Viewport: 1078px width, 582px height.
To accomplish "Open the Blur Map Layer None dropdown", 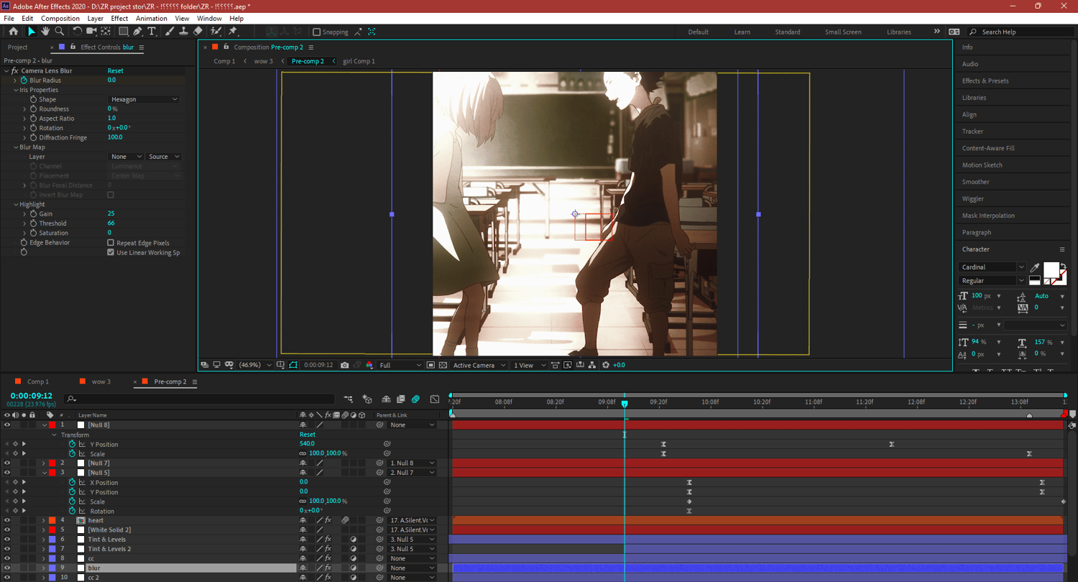I will click(126, 157).
